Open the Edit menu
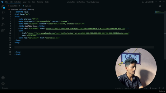166x93 pixels. click(x=11, y=2)
